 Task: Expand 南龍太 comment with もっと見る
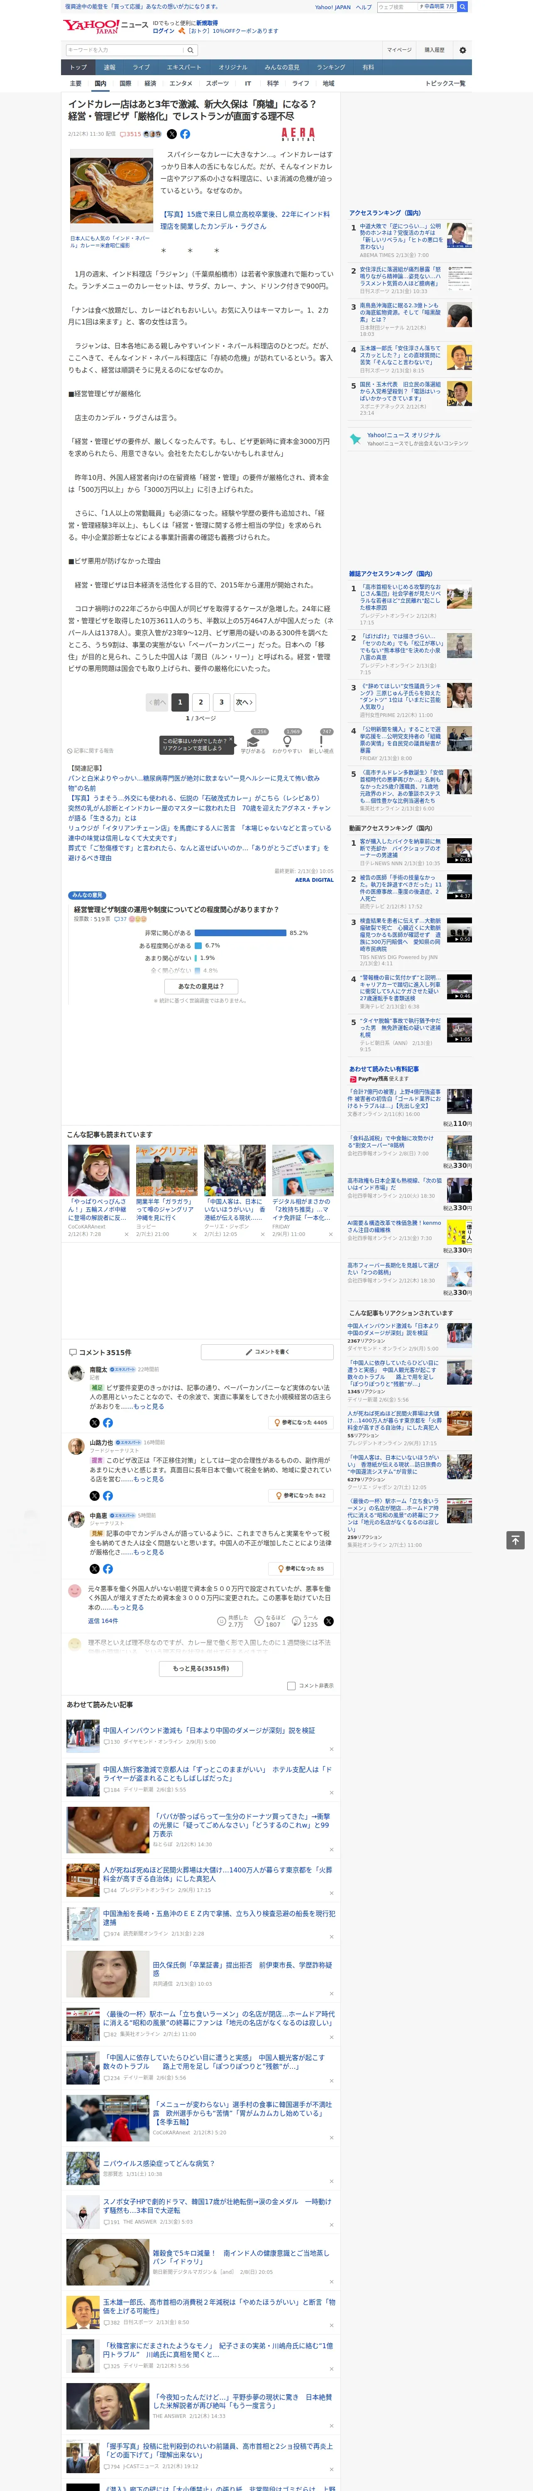[148, 1407]
